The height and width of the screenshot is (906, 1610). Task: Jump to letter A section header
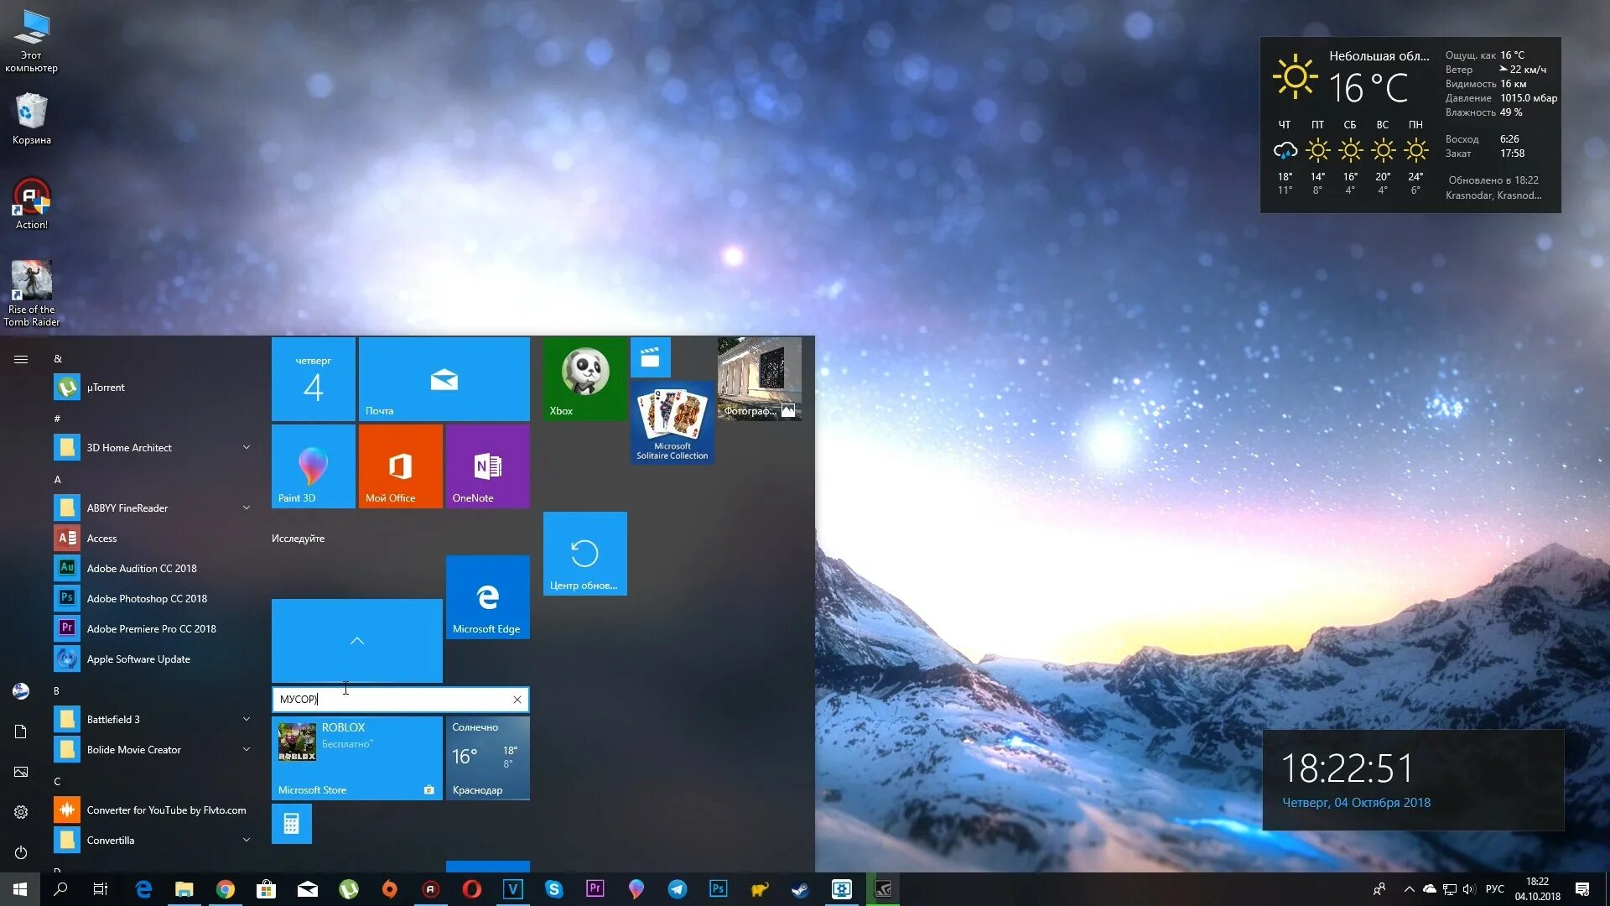click(x=57, y=480)
